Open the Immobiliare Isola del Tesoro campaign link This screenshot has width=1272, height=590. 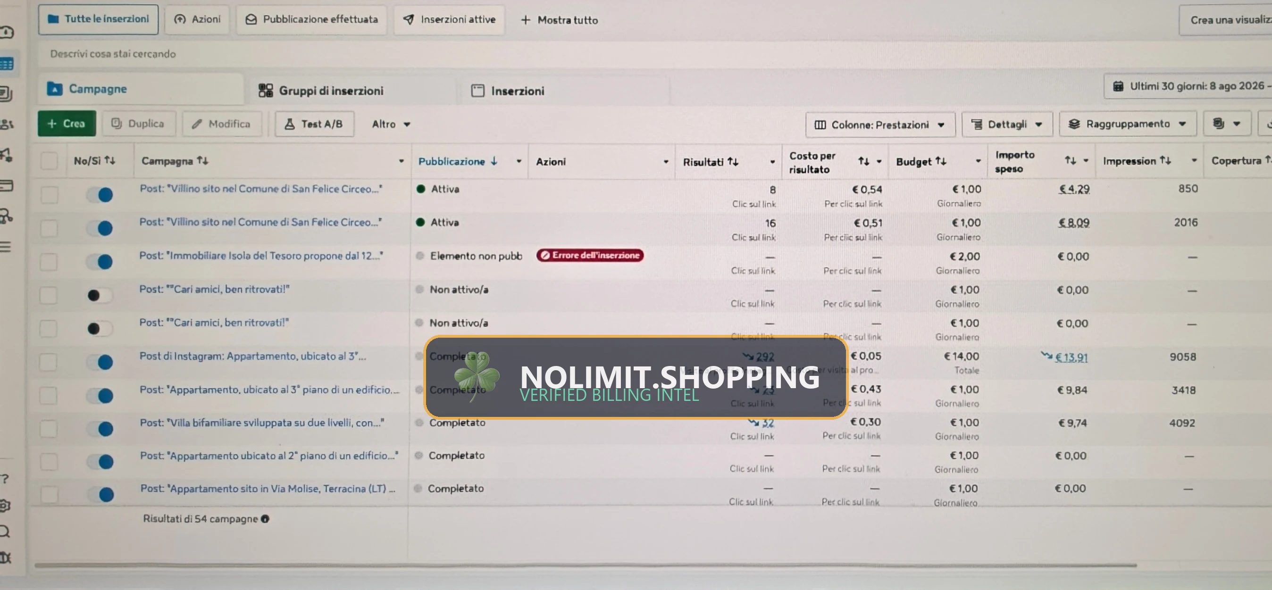coord(261,256)
